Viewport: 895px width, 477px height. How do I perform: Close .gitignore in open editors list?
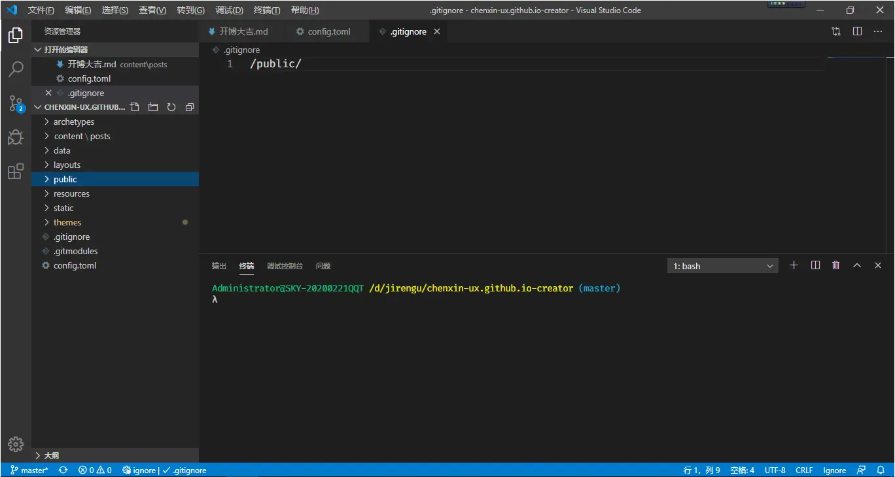tap(48, 93)
